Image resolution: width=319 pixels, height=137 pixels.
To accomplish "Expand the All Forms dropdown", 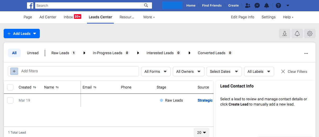I will [156, 72].
